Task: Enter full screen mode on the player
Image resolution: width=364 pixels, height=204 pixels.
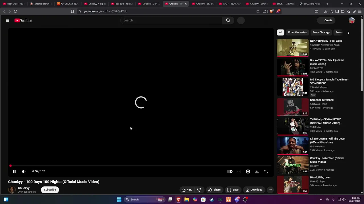Action: (266, 171)
